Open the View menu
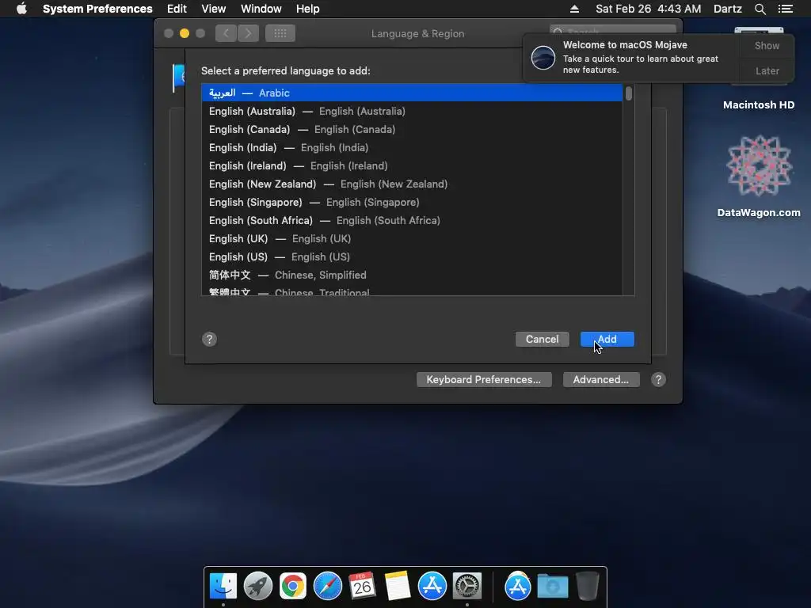This screenshot has width=811, height=608. point(213,9)
